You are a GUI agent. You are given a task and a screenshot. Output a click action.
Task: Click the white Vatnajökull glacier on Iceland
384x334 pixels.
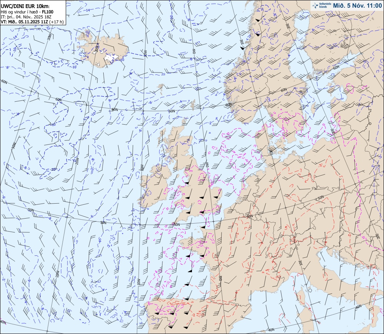tap(111, 58)
